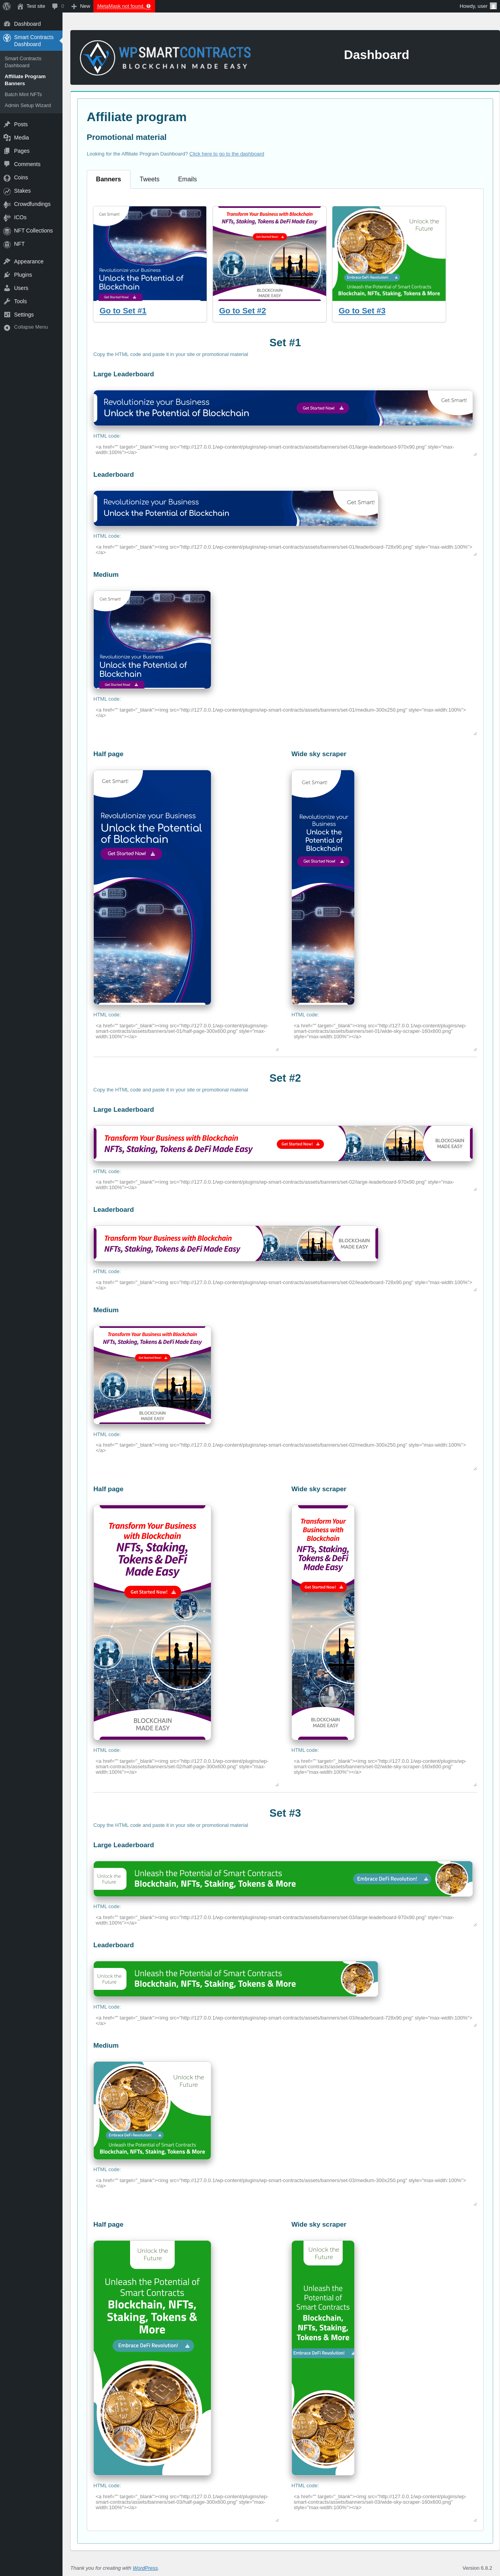Open the comments bubble in admin bar

(x=58, y=6)
